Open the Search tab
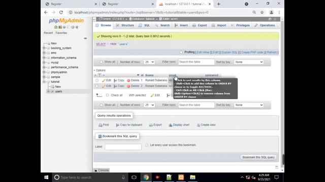 pyautogui.click(x=162, y=25)
